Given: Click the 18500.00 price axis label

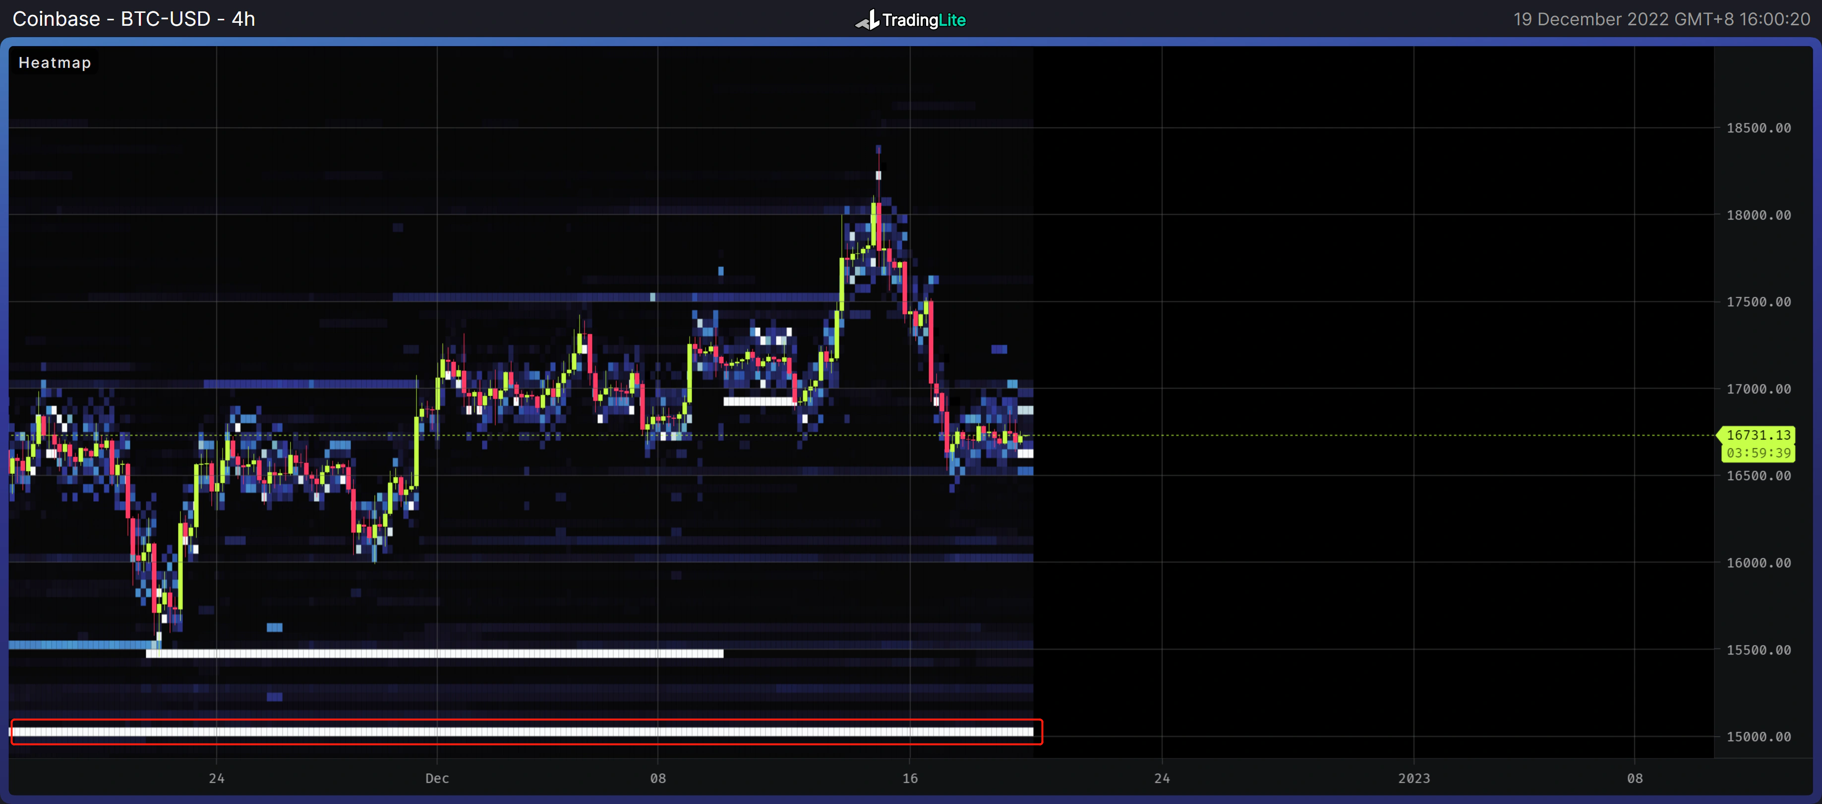Looking at the screenshot, I should pos(1759,128).
